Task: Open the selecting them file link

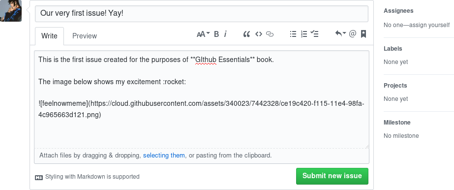Action: click(x=164, y=155)
